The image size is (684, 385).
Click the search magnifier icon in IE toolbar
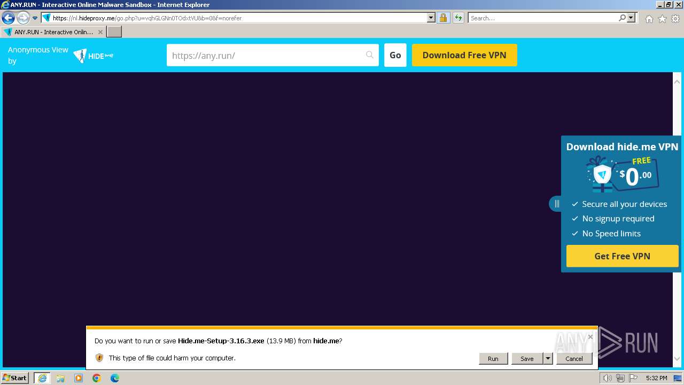pyautogui.click(x=622, y=18)
